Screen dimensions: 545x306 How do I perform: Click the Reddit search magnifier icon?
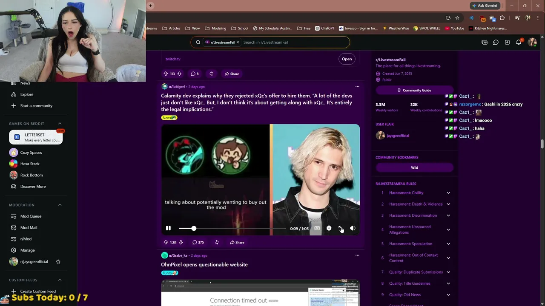tap(198, 42)
